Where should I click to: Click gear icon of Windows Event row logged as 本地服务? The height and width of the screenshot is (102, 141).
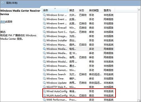tap(44, 23)
